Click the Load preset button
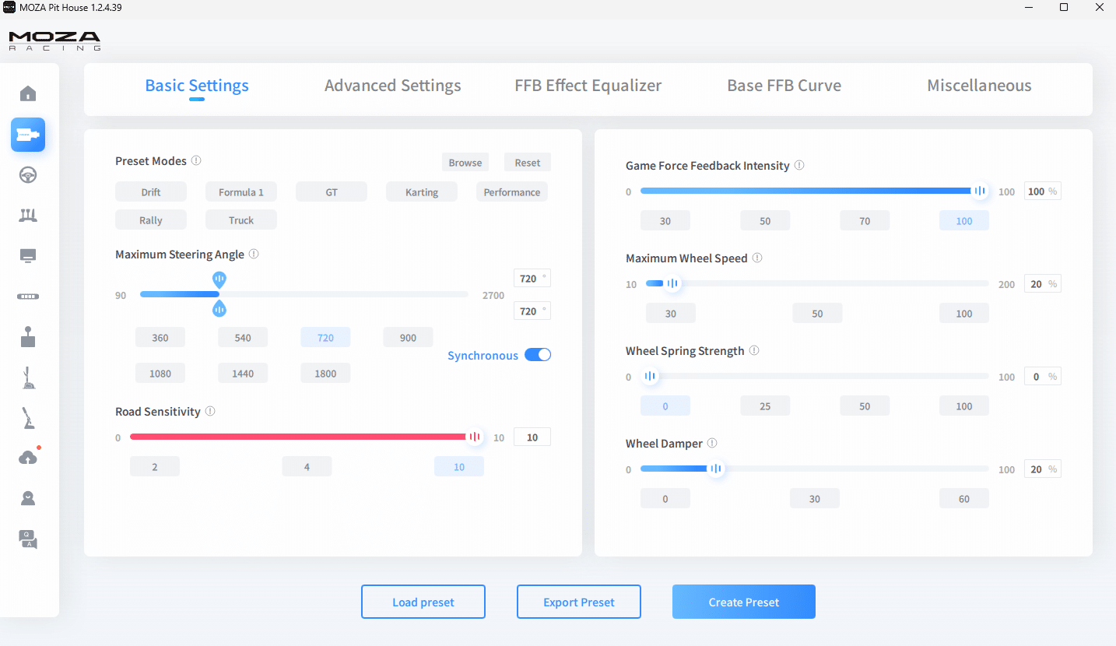Viewport: 1116px width, 646px height. [x=423, y=602]
